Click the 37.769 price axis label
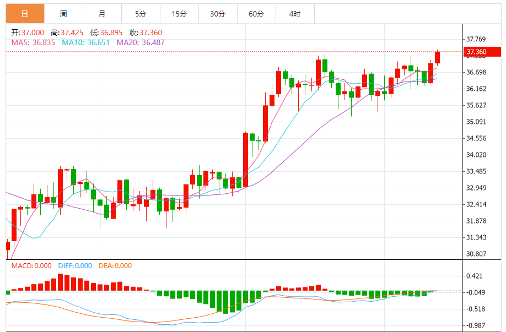 click(x=476, y=39)
